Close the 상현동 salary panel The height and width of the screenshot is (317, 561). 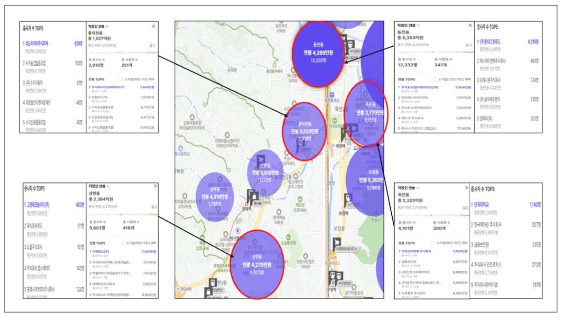[155, 186]
